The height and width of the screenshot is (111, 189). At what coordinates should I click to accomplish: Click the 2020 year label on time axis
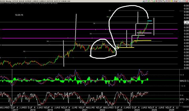pyautogui.click(x=67, y=110)
